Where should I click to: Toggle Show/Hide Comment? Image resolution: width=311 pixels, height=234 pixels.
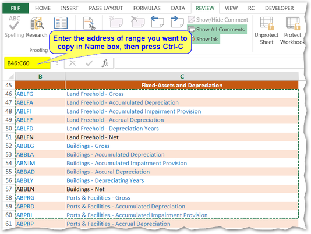click(218, 20)
